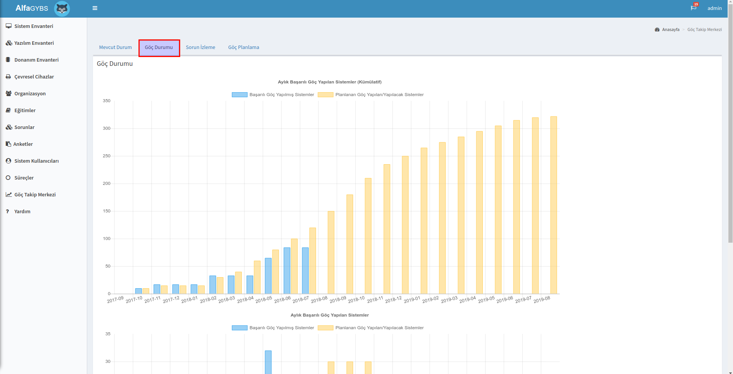Click the question mark icon for Yardım
Image resolution: width=733 pixels, height=374 pixels.
7,211
